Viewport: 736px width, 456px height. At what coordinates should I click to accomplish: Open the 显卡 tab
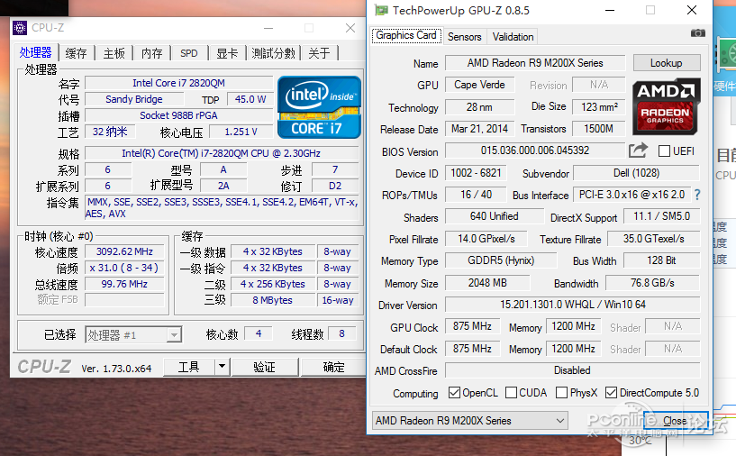227,53
